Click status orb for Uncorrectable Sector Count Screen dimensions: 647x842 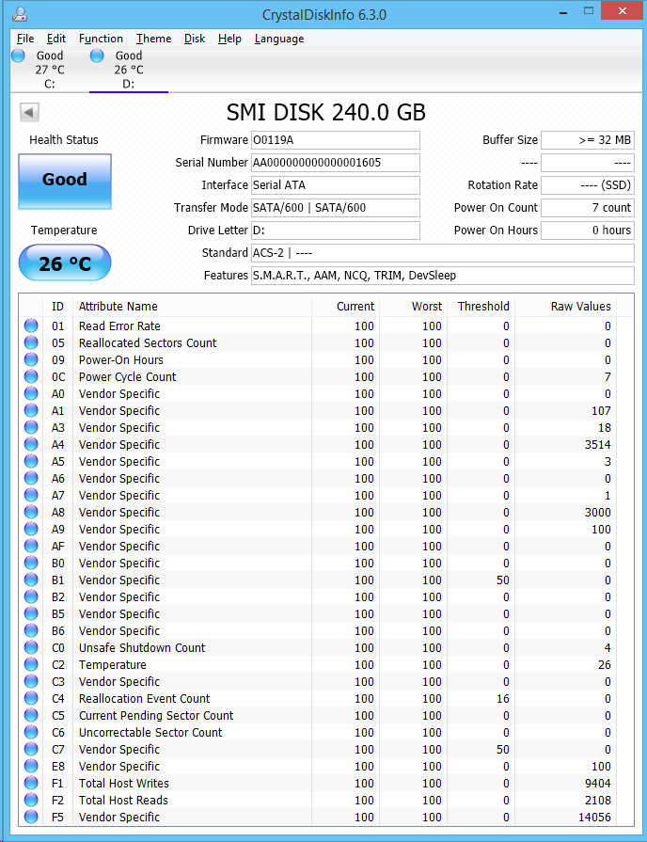pyautogui.click(x=32, y=733)
